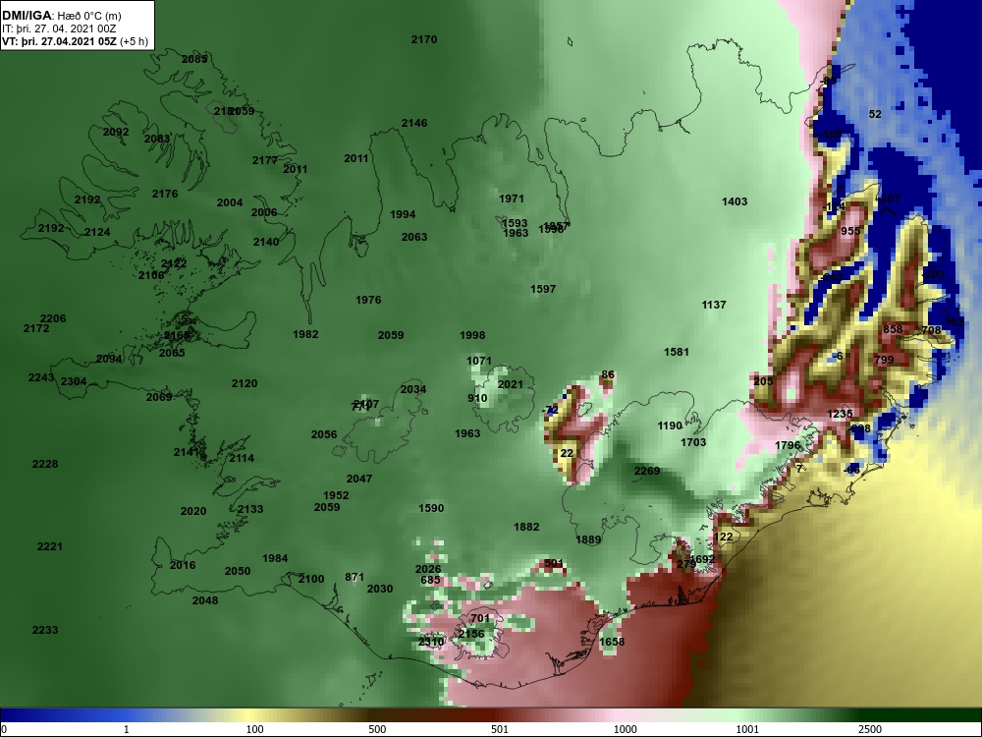Click the map value 1403

735,201
